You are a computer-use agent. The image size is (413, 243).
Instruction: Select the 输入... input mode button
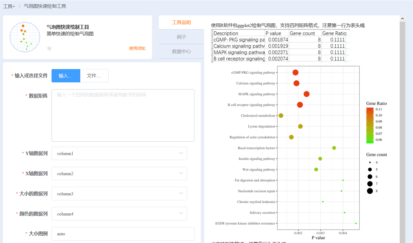pyautogui.click(x=66, y=76)
